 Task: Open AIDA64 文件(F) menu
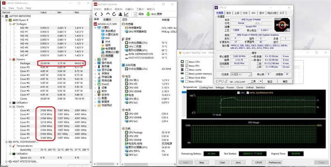pyautogui.click(x=98, y=9)
